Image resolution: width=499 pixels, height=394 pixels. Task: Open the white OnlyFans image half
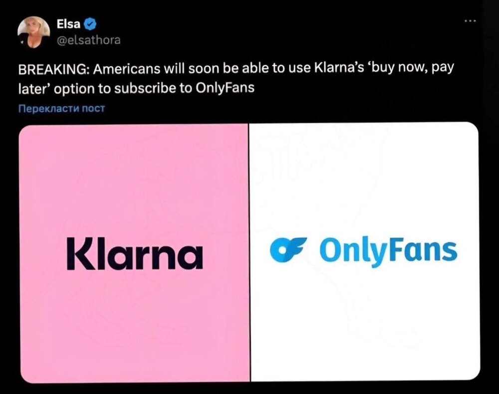click(x=365, y=251)
